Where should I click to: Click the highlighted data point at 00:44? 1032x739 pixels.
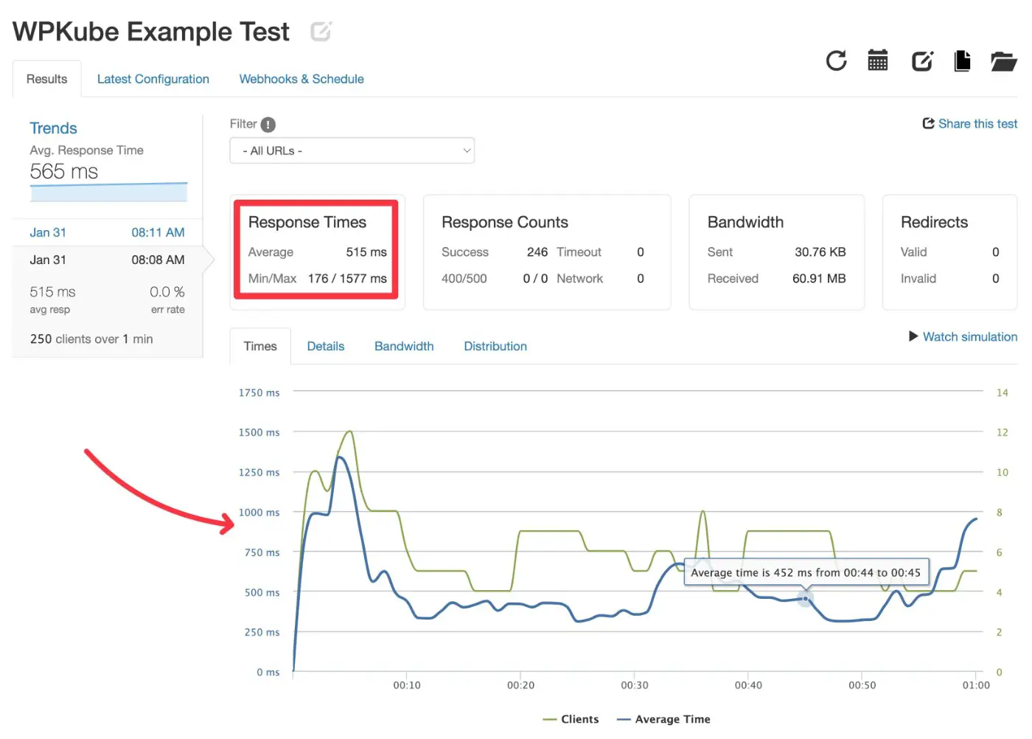tap(805, 598)
